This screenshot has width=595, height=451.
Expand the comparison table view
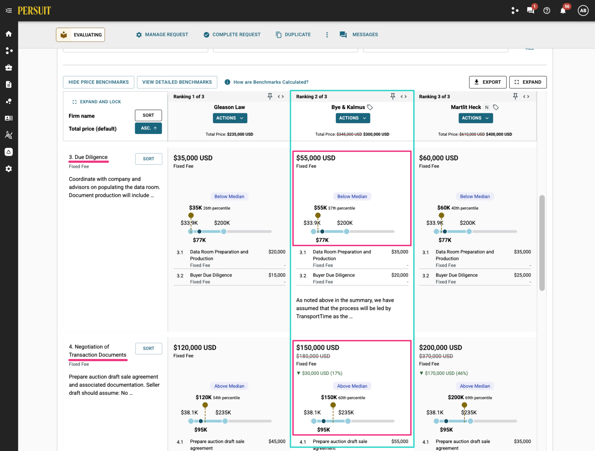pyautogui.click(x=528, y=82)
